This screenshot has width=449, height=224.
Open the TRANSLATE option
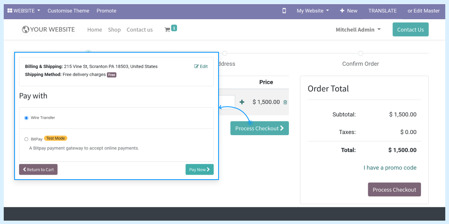382,11
